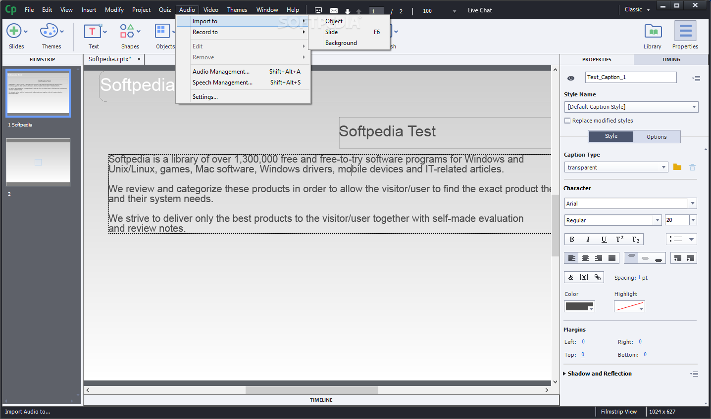Open Shadow and Reflection options menu icon
The height and width of the screenshot is (419, 711).
695,374
